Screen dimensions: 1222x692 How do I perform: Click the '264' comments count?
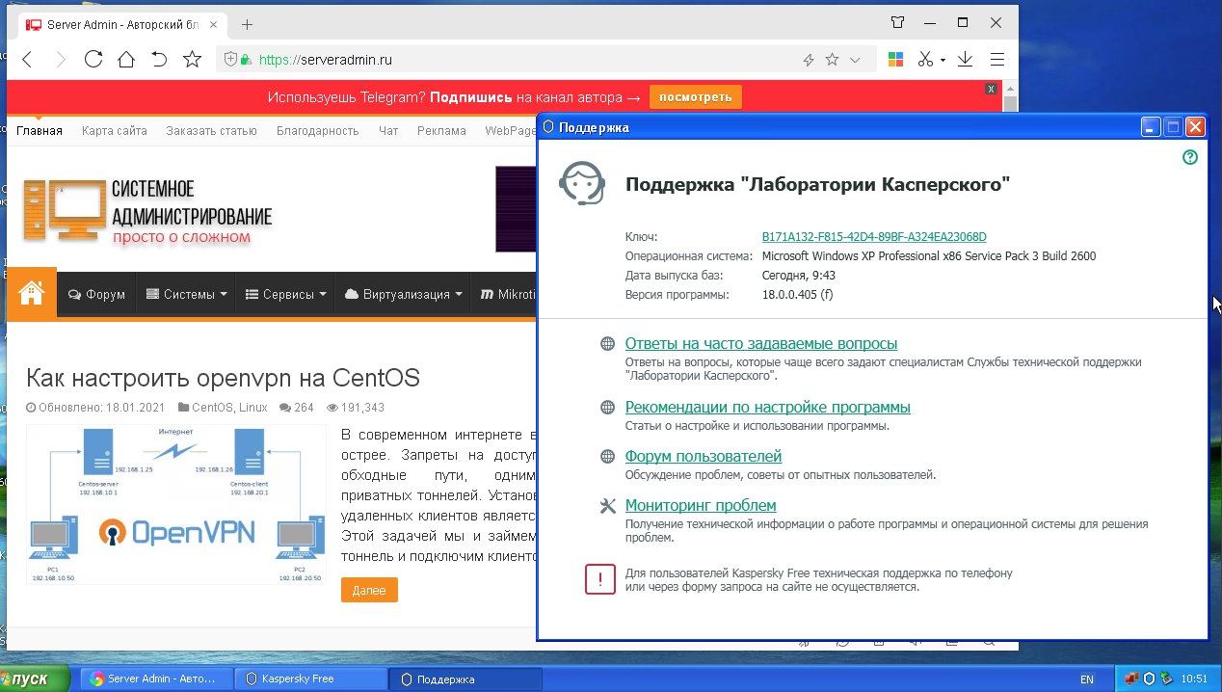[x=304, y=408]
